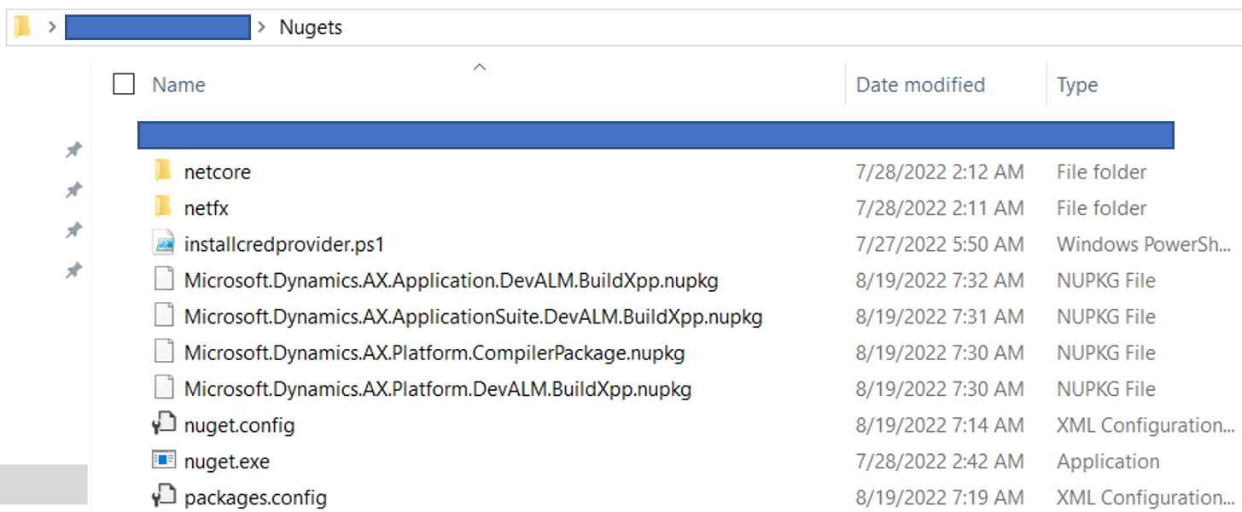Click the ApplicationSuite.DevALM.BuildXpp.nupkg file icon
The width and height of the screenshot is (1242, 512).
(x=163, y=317)
